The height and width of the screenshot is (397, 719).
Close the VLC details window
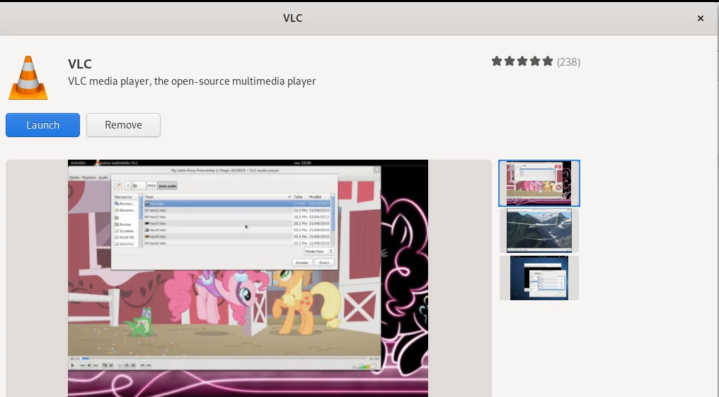pos(700,18)
